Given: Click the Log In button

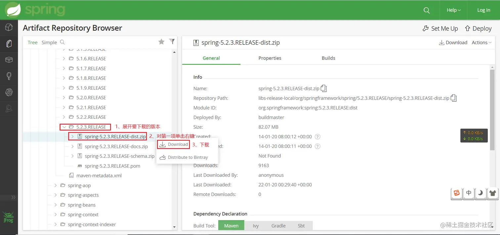Looking at the screenshot, I should click(x=483, y=10).
